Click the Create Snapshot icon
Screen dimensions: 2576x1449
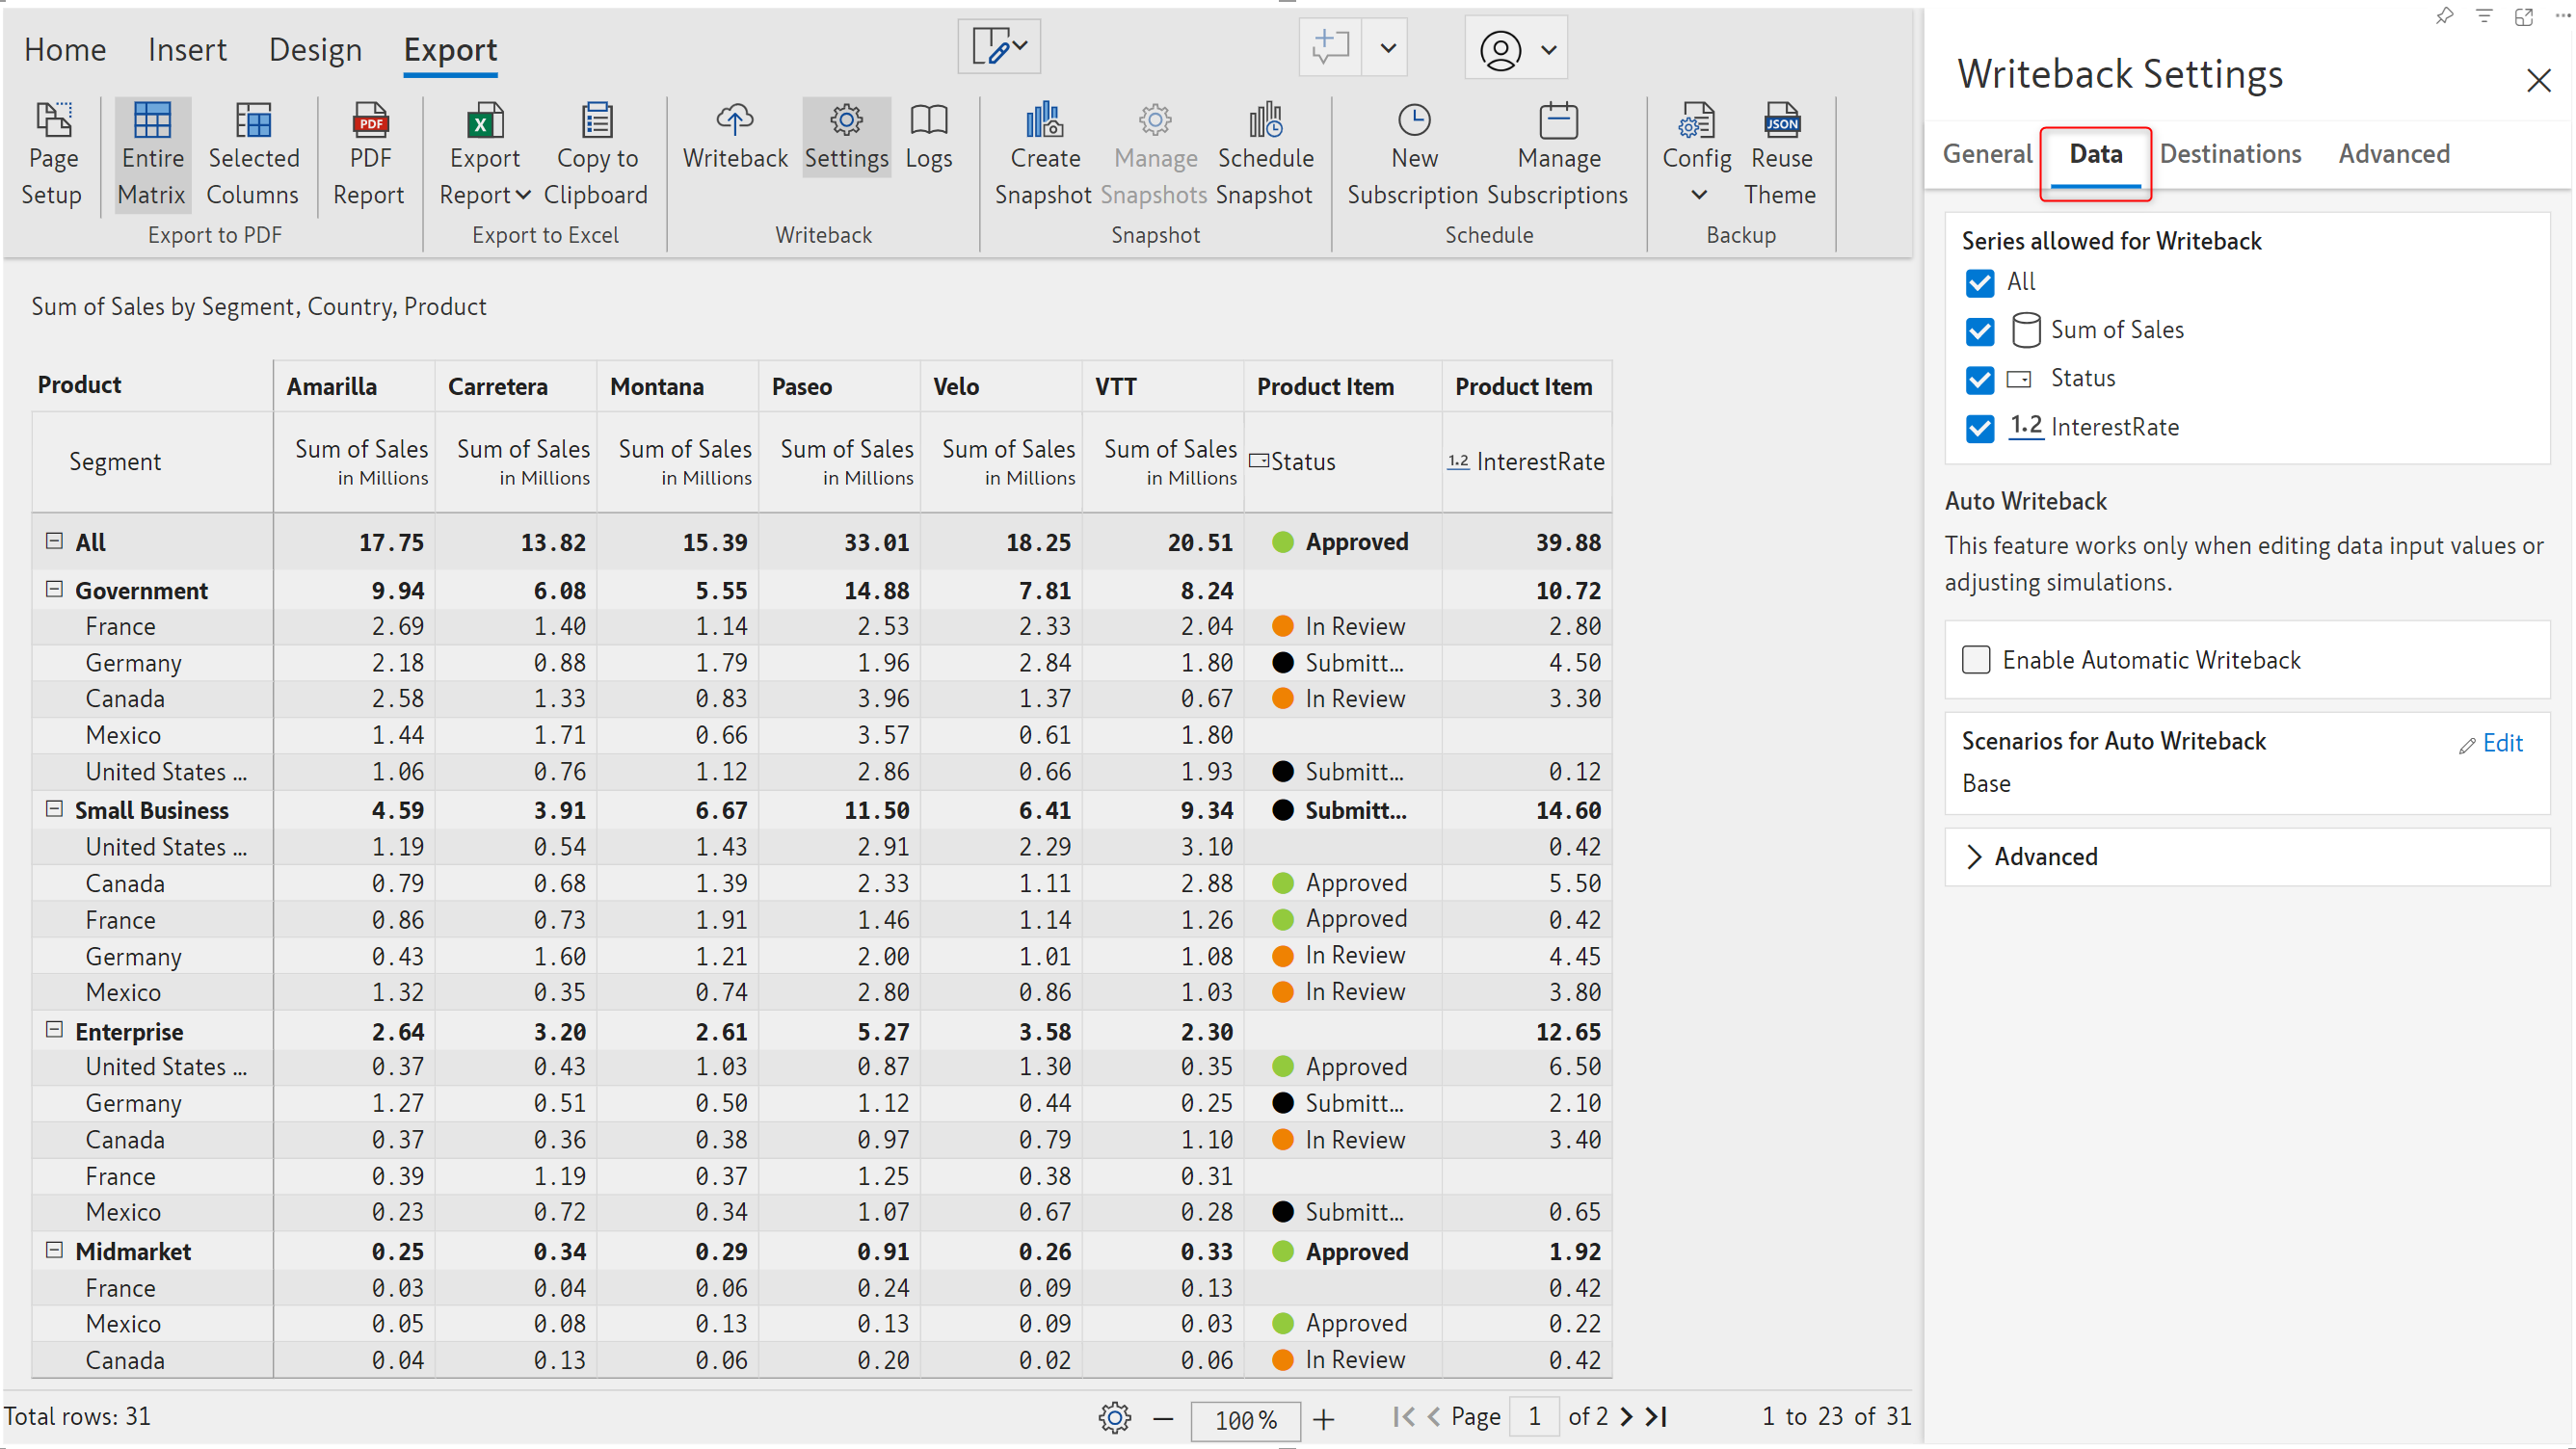pyautogui.click(x=1044, y=121)
